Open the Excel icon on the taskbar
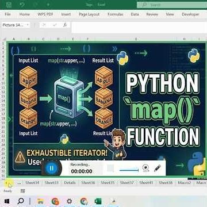Screen dimensions: 207x207 (98, 201)
